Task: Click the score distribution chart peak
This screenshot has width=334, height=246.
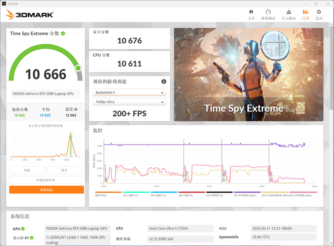Action: 70,135
